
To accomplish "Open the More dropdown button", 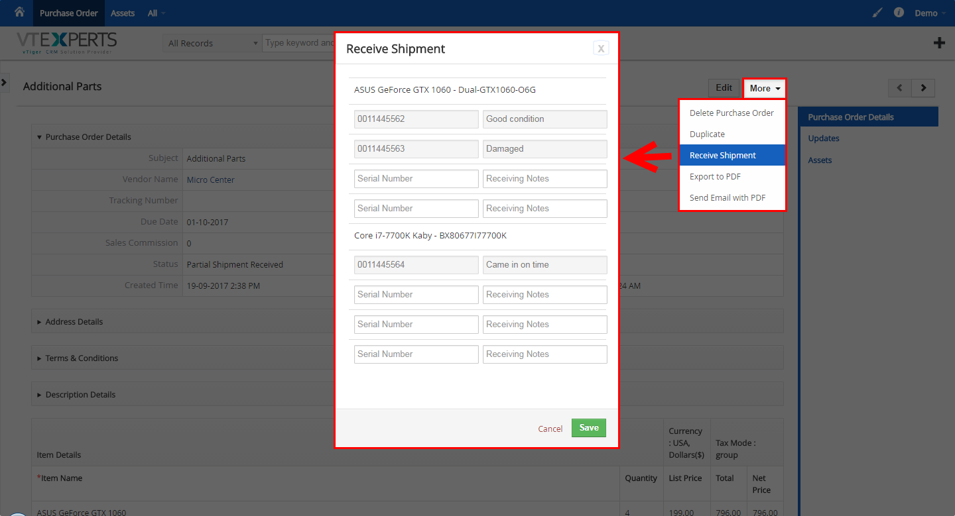I will (765, 88).
